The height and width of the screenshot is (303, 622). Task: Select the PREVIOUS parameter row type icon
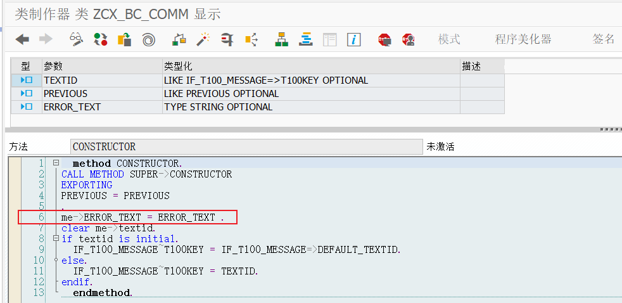(x=27, y=94)
